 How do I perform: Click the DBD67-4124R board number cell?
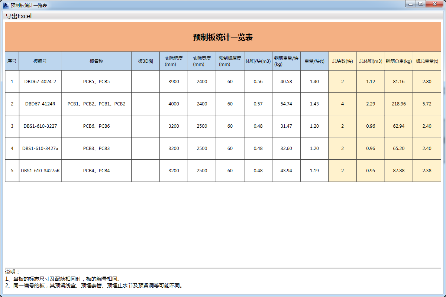[x=40, y=104]
